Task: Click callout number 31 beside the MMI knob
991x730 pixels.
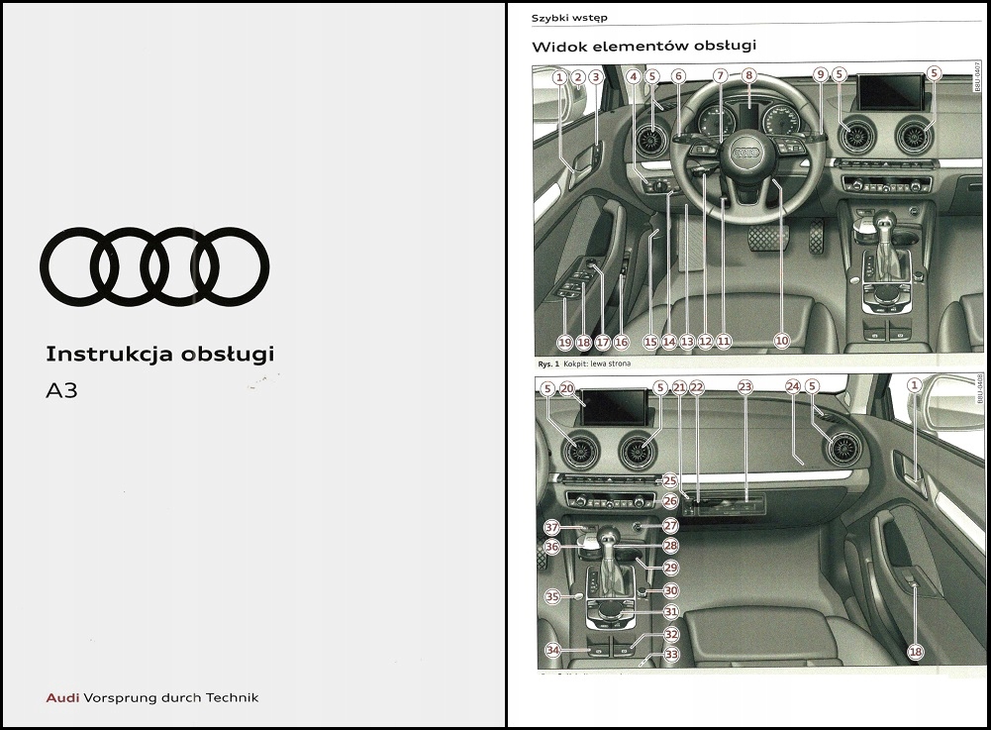Action: pos(671,612)
